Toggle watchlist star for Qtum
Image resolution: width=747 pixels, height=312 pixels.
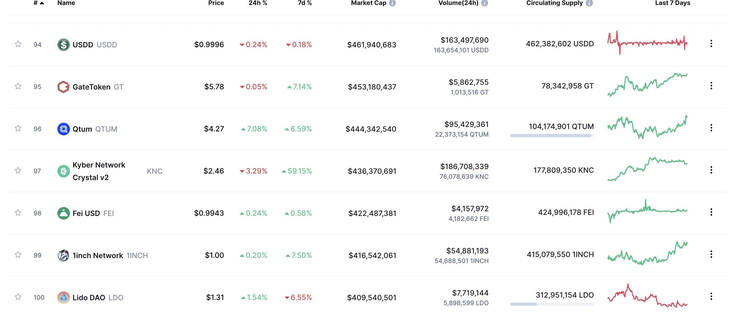(x=18, y=128)
